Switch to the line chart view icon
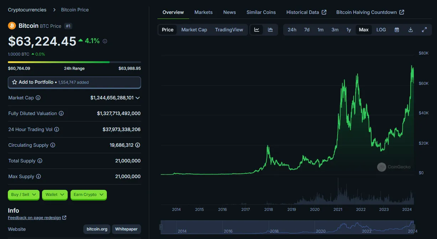Image resolution: width=437 pixels, height=239 pixels. [x=256, y=30]
